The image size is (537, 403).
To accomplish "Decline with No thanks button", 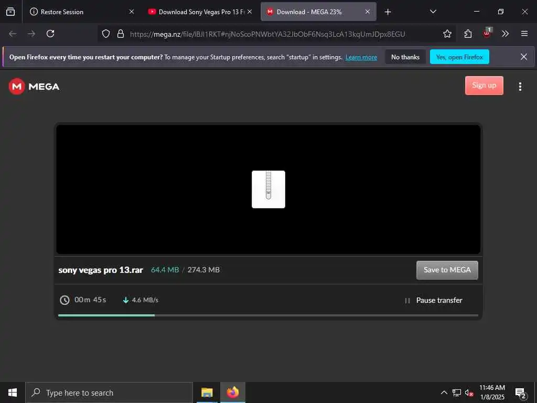I will [405, 57].
